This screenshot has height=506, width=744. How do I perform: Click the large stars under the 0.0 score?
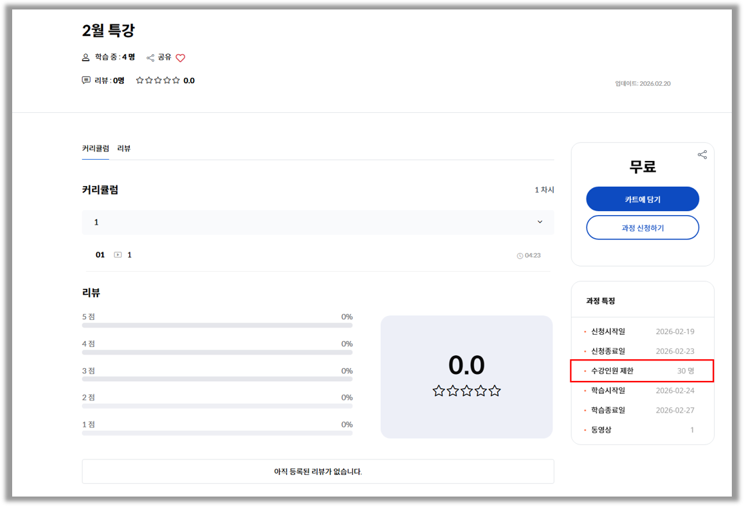[x=467, y=390]
